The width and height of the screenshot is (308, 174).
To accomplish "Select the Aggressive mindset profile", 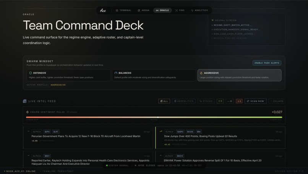I will coord(240,75).
